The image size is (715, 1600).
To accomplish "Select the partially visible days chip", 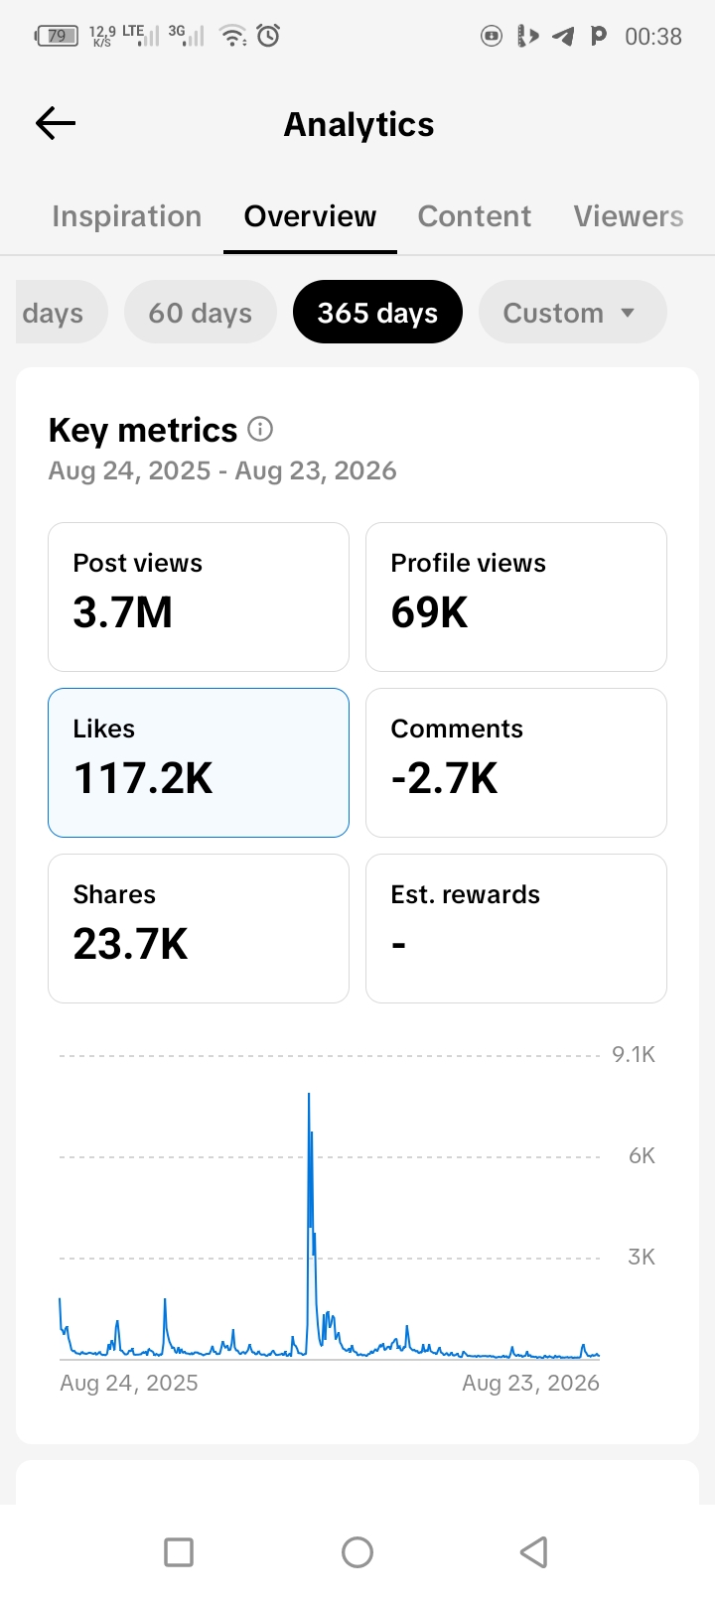I will click(x=60, y=313).
